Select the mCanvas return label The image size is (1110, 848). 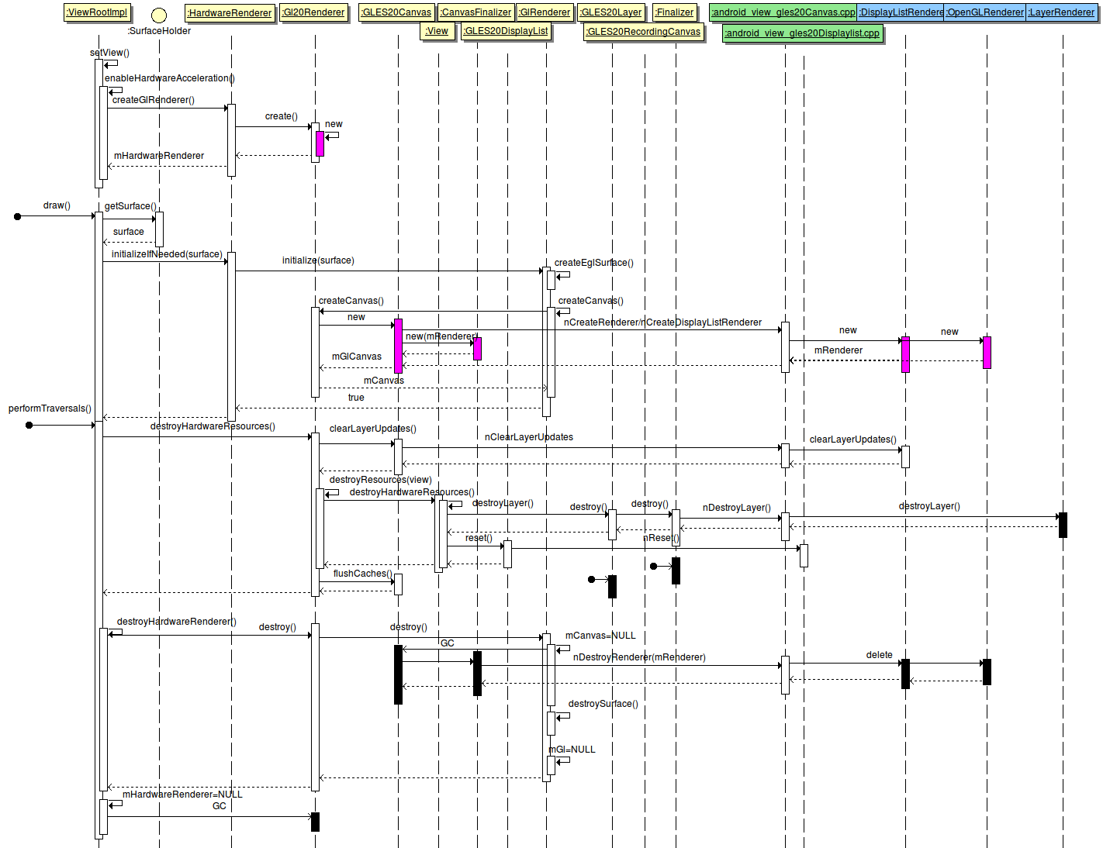click(384, 381)
